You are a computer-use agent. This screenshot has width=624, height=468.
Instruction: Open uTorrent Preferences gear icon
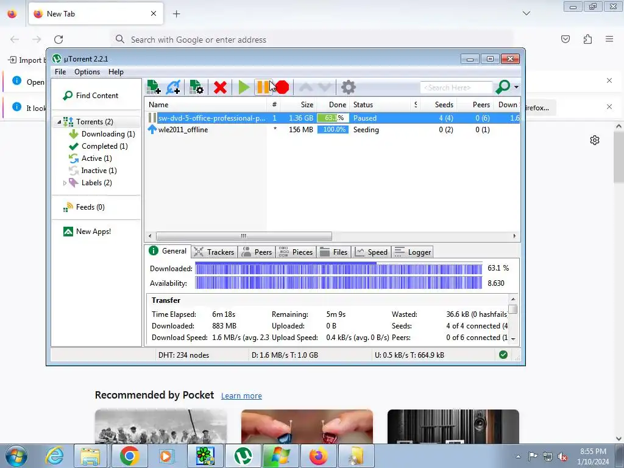348,87
